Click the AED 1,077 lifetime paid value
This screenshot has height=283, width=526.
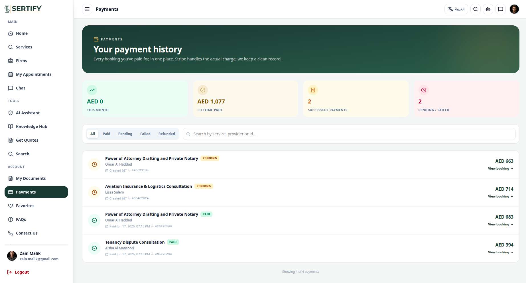coord(211,101)
